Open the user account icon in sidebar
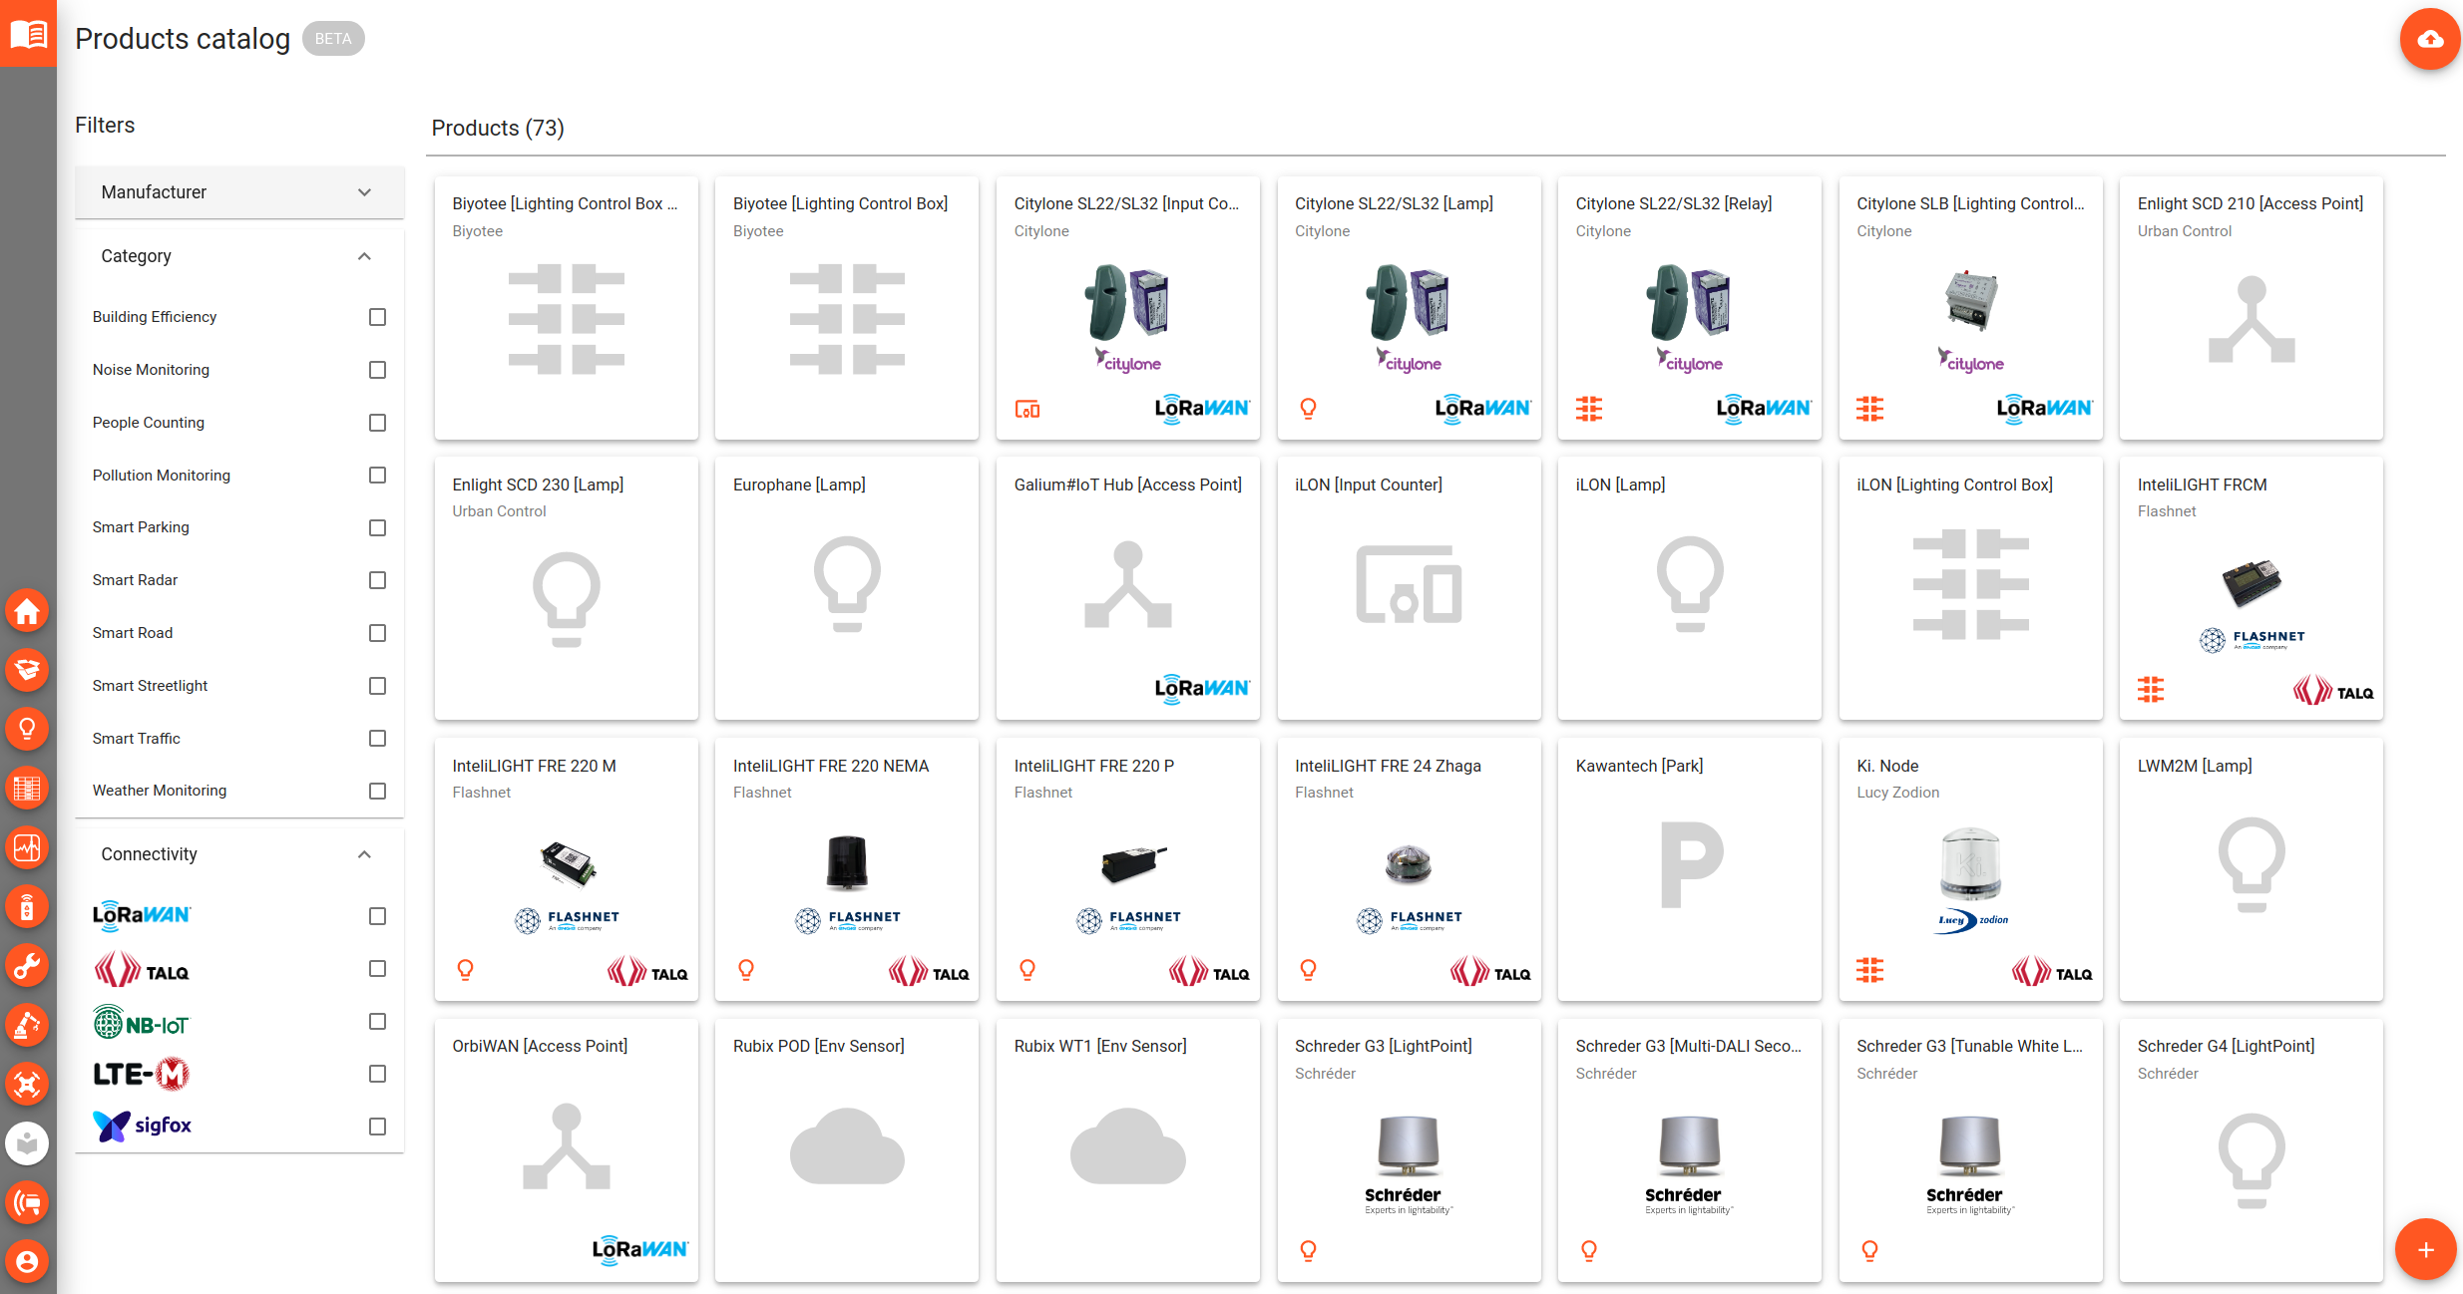2463x1294 pixels. pos(27,1261)
